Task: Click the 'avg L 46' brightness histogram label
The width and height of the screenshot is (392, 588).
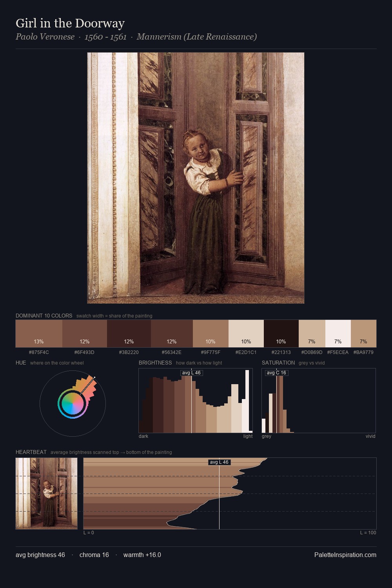Action: (191, 373)
